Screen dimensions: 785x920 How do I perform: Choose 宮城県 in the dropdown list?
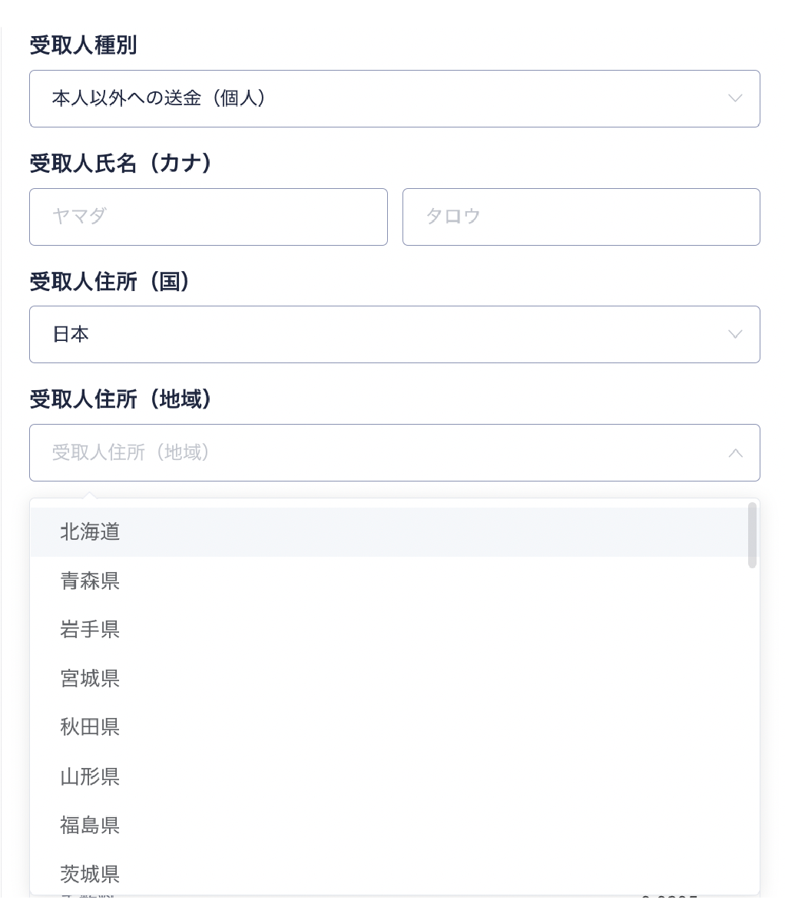point(91,679)
